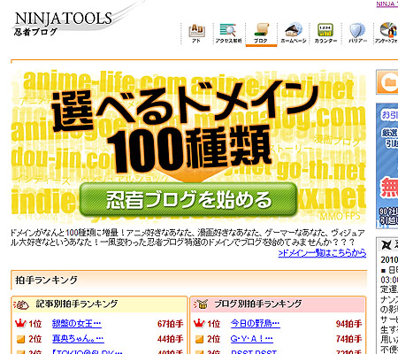Click the blog ranking drum icon
Screen dimensions: 398x354
(201, 304)
